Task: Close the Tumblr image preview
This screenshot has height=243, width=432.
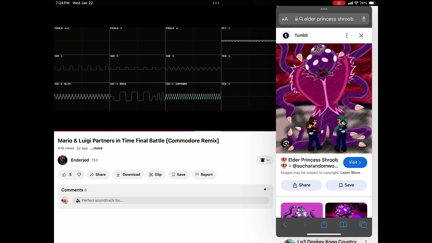Action: pos(361,35)
